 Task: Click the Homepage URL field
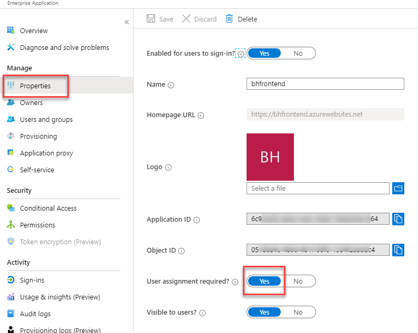pos(325,115)
